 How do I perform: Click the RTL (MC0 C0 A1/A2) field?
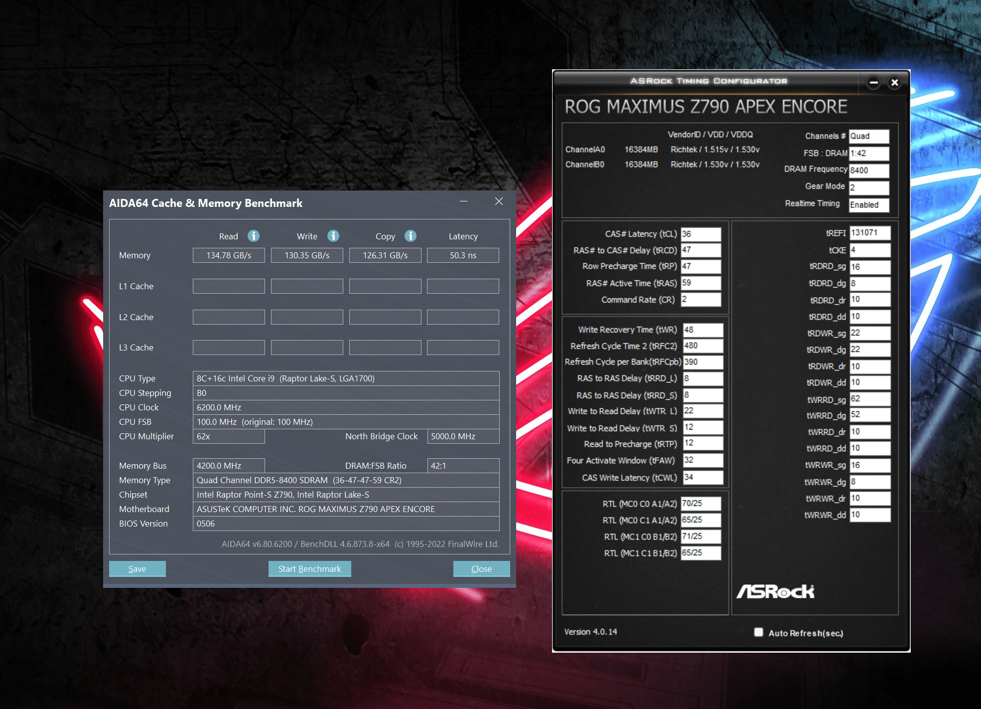click(701, 504)
